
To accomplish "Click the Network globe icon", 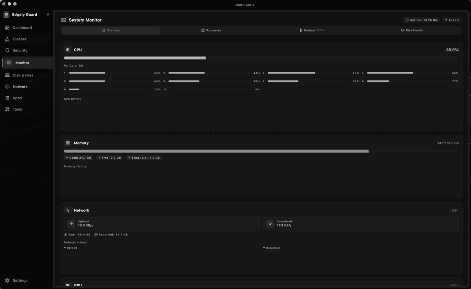I will [7, 87].
